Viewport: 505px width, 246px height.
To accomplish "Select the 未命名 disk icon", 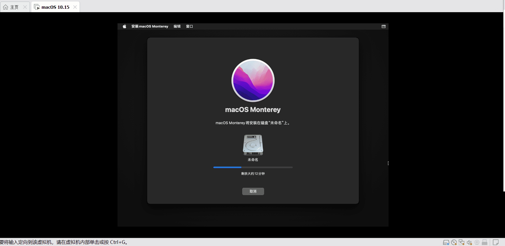I will tap(253, 145).
